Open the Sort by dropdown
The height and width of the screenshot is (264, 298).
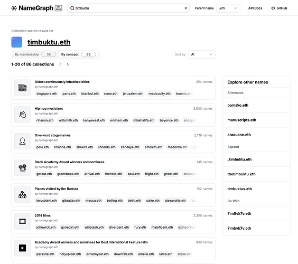click(202, 54)
